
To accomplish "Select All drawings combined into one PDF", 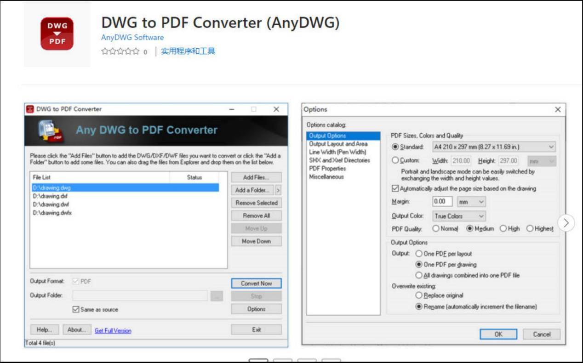I will pos(418,275).
